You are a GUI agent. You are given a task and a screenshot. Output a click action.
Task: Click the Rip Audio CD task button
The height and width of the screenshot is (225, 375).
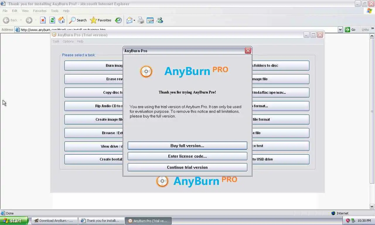(x=94, y=106)
